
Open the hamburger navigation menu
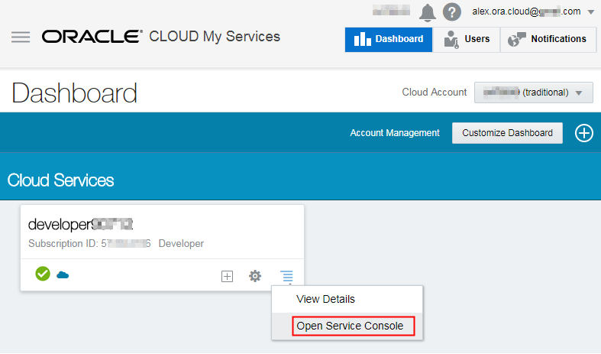(x=21, y=37)
